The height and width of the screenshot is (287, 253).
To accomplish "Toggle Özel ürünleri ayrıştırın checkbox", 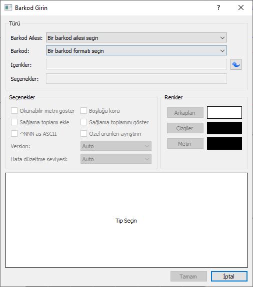I will point(84,134).
